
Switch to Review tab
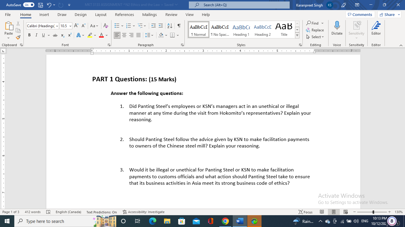tap(171, 14)
